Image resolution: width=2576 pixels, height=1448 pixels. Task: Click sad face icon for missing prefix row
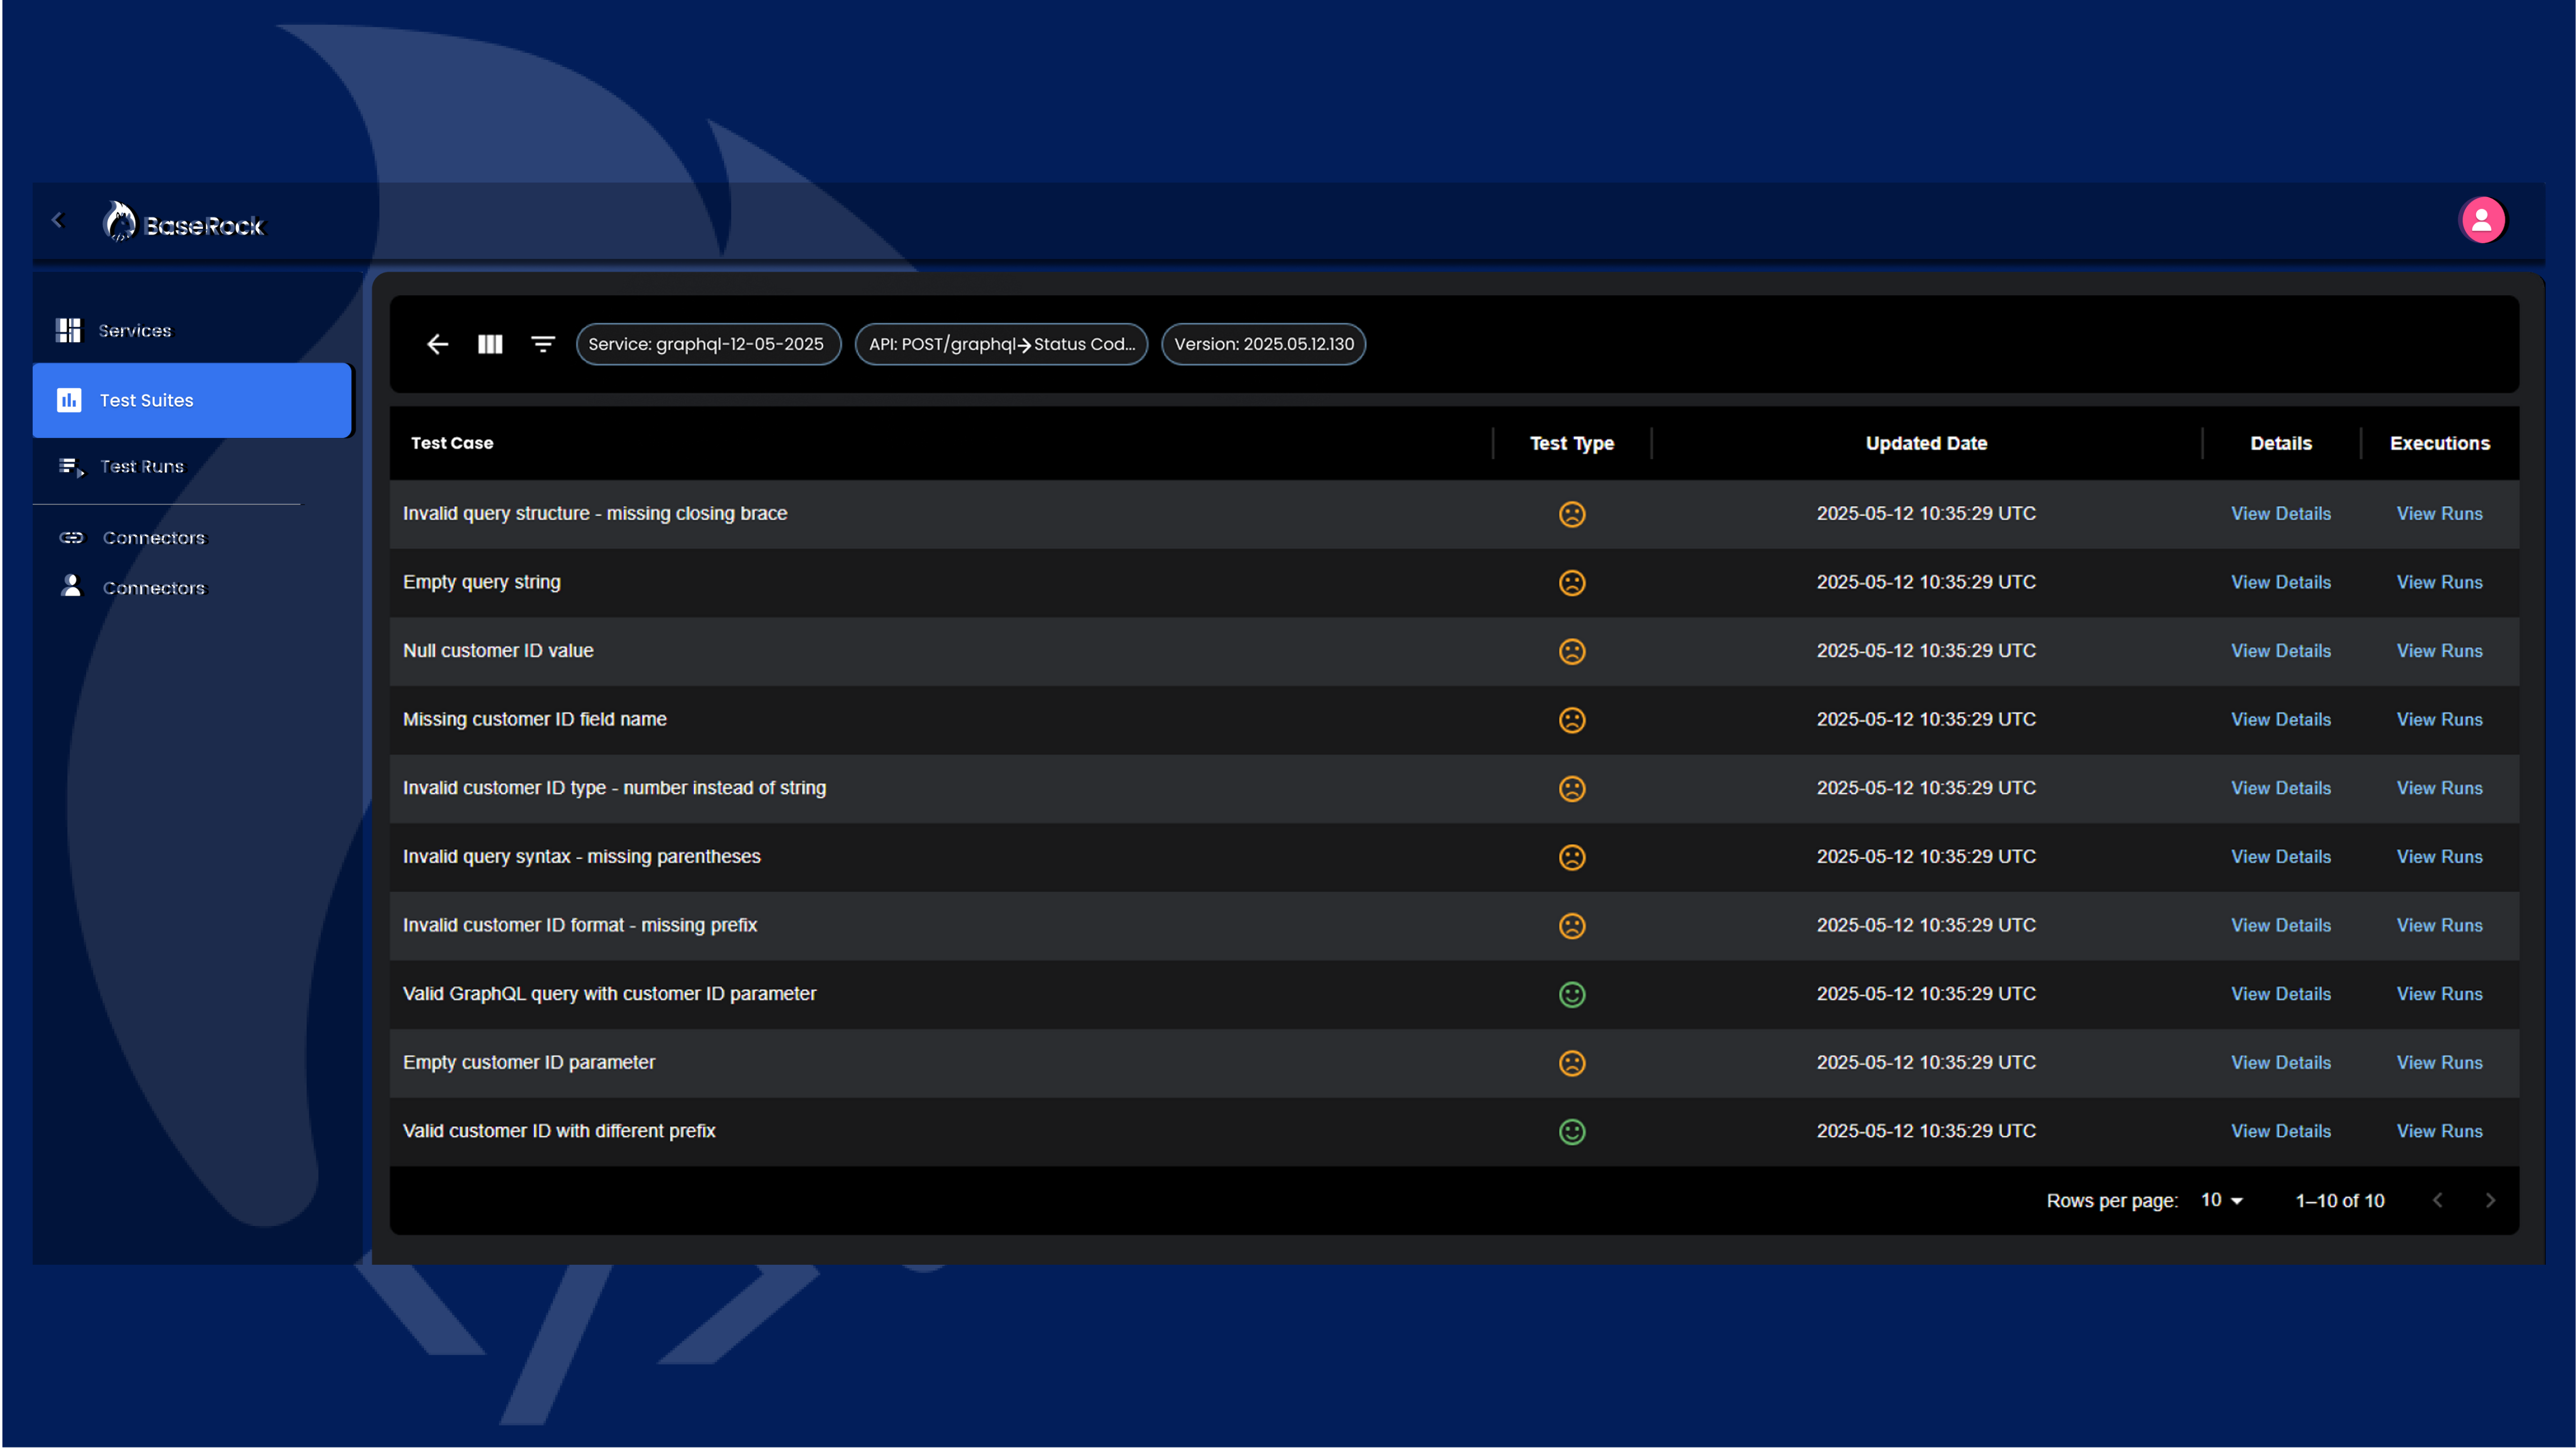click(1572, 926)
